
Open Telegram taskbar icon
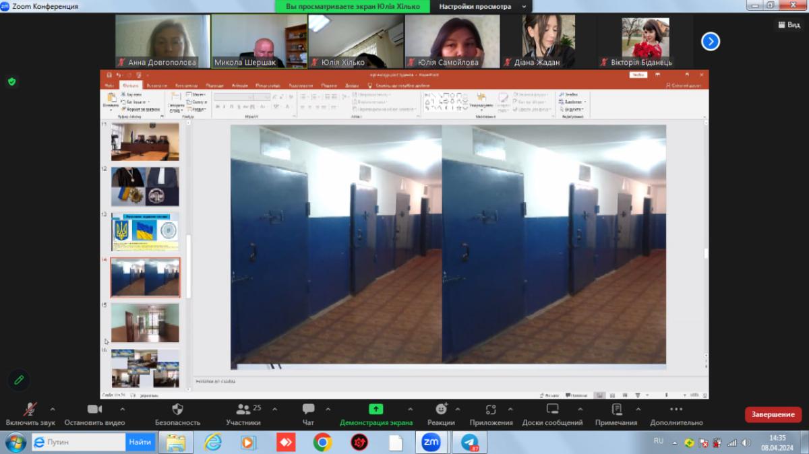pos(469,443)
